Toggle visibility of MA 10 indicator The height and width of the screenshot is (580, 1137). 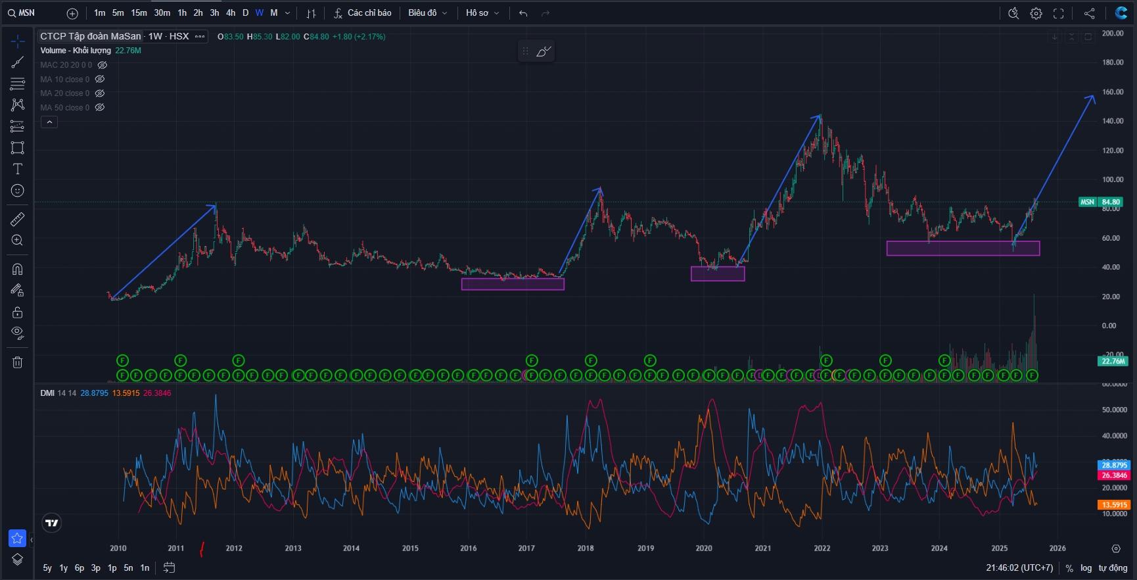(x=100, y=80)
